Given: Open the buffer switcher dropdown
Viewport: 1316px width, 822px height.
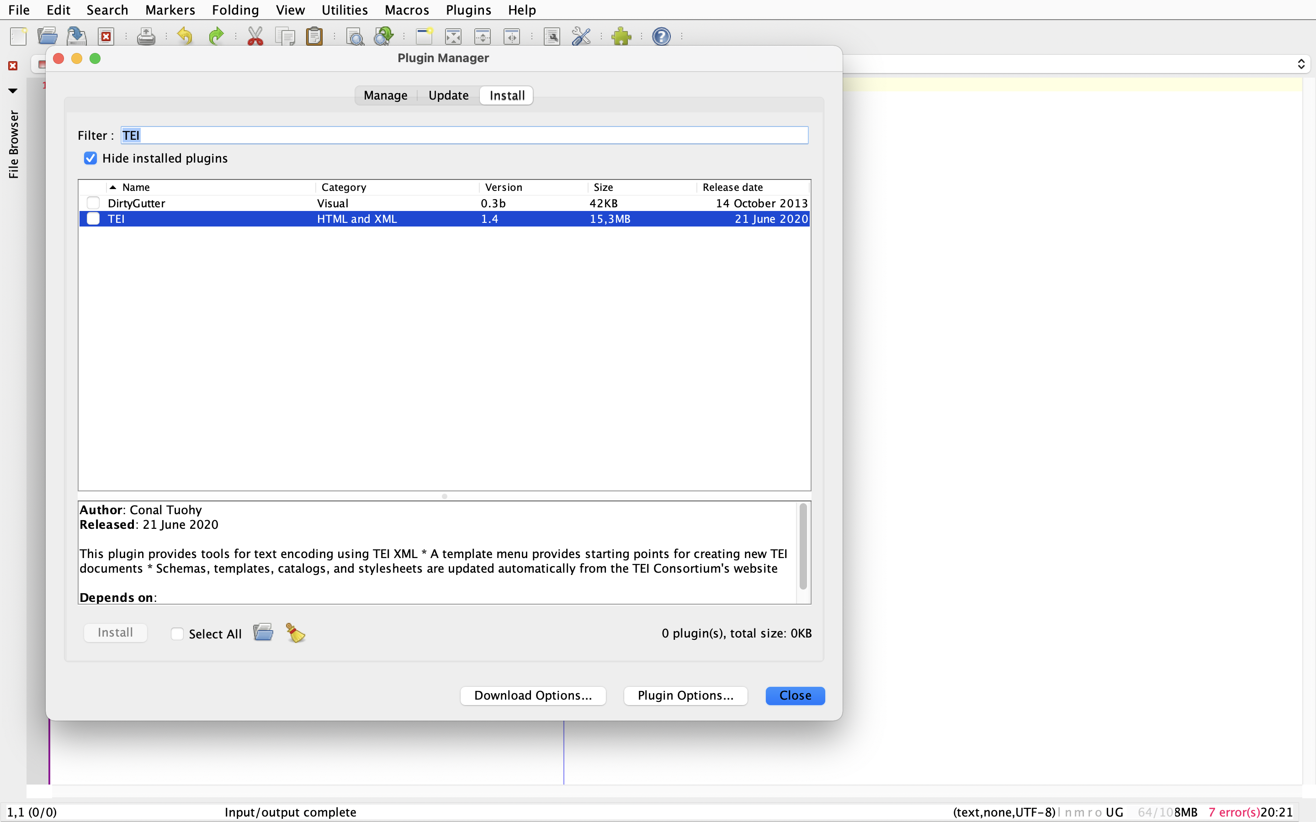Looking at the screenshot, I should coord(1301,64).
